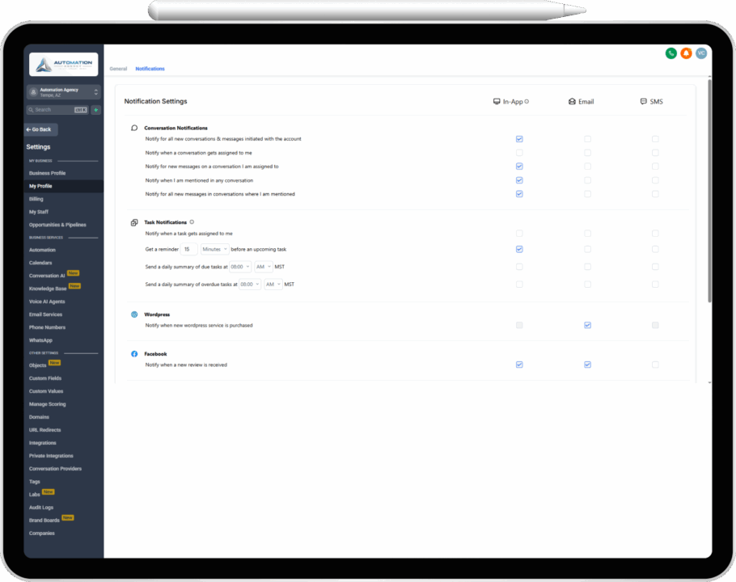The image size is (736, 582).
Task: Click the info icon next to In-App
Action: (x=527, y=102)
